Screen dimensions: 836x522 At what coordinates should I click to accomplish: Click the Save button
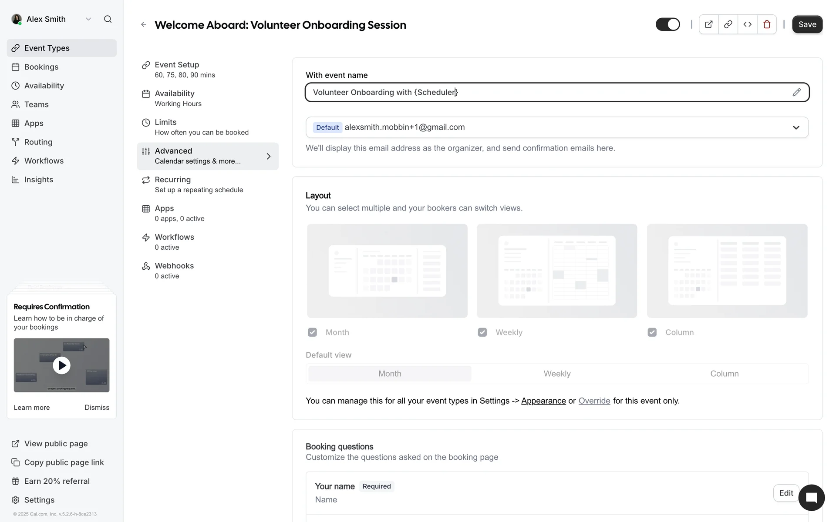tap(807, 24)
